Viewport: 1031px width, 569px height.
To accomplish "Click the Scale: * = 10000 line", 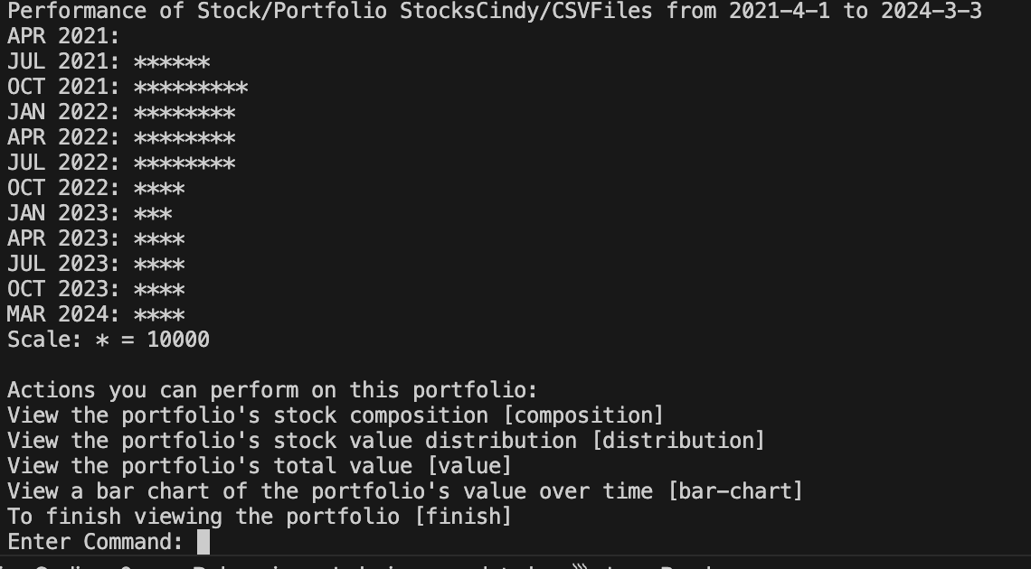I will [x=109, y=340].
